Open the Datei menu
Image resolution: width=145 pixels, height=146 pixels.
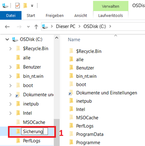tap(11, 15)
